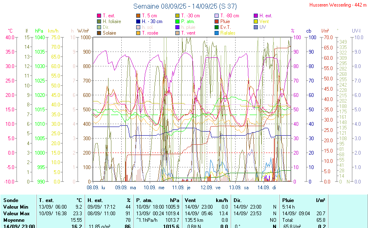This screenshot has height=228, width=368.
Task: Click the chart title 'Semaine 08/09/25 - 14/09/25 (S 37)'
Action: point(185,6)
